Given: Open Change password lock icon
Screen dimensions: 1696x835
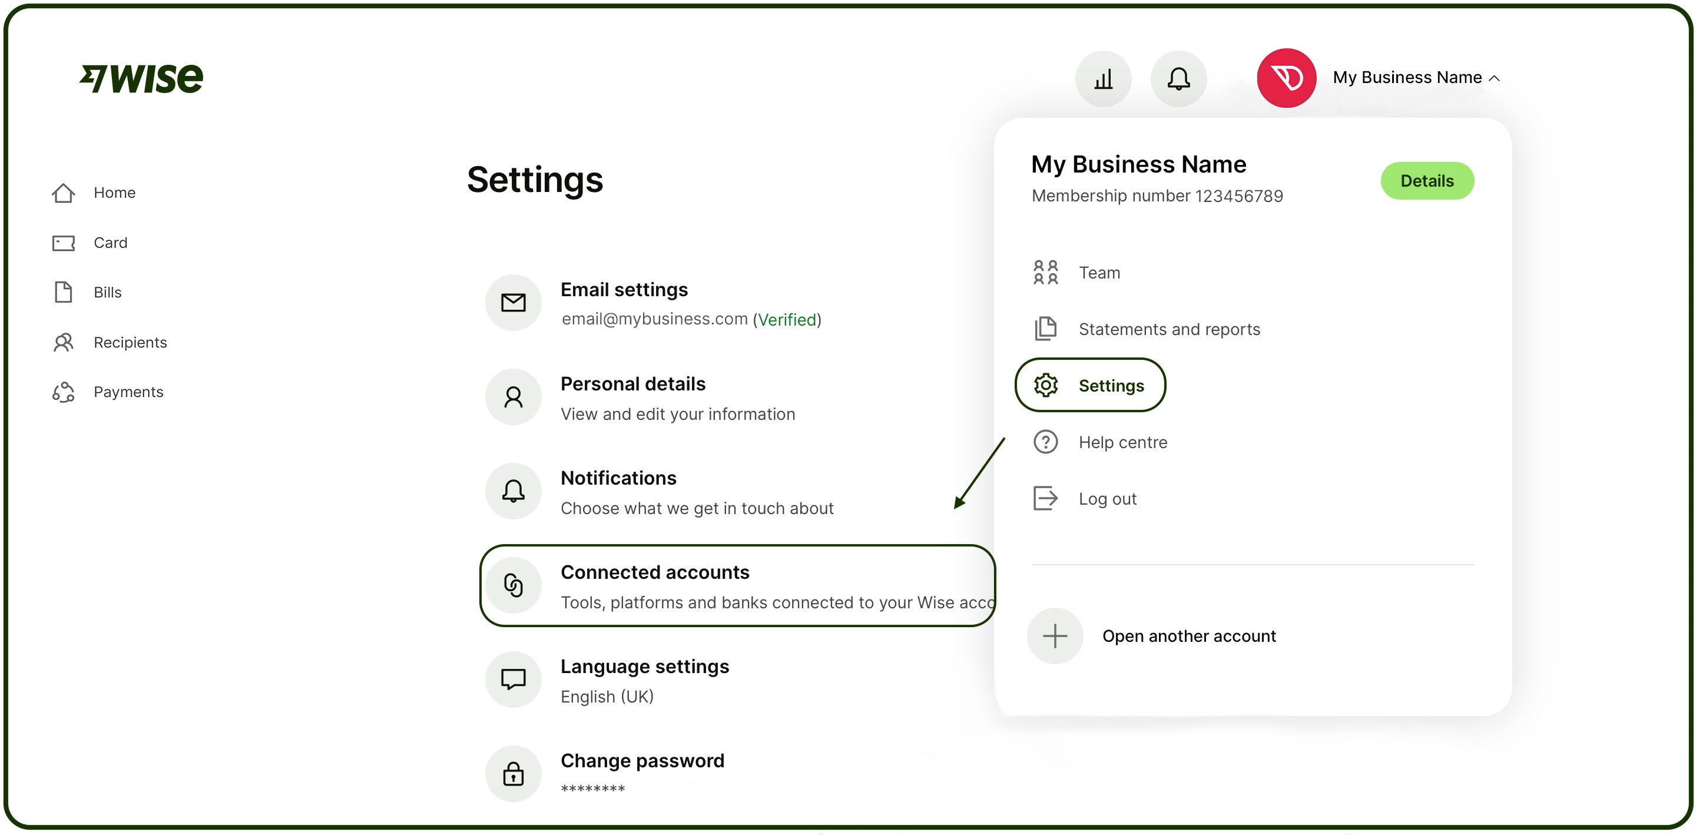Looking at the screenshot, I should pos(513,773).
